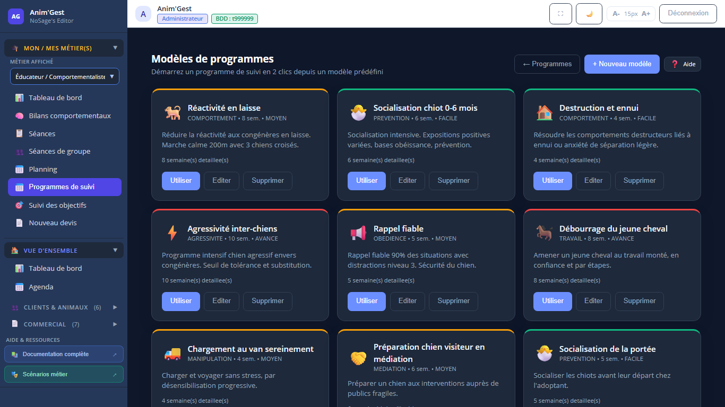The height and width of the screenshot is (407, 725).
Task: Expand the COMMERCIAL section
Action: coord(64,324)
